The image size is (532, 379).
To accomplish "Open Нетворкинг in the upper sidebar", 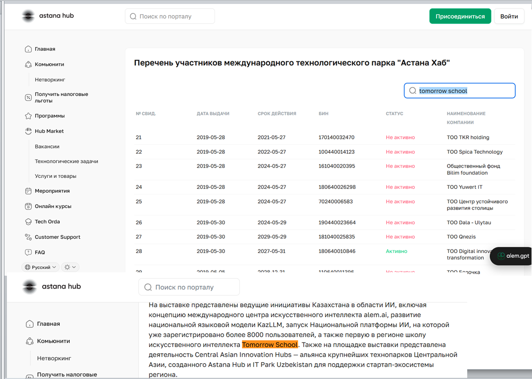I will coord(50,80).
